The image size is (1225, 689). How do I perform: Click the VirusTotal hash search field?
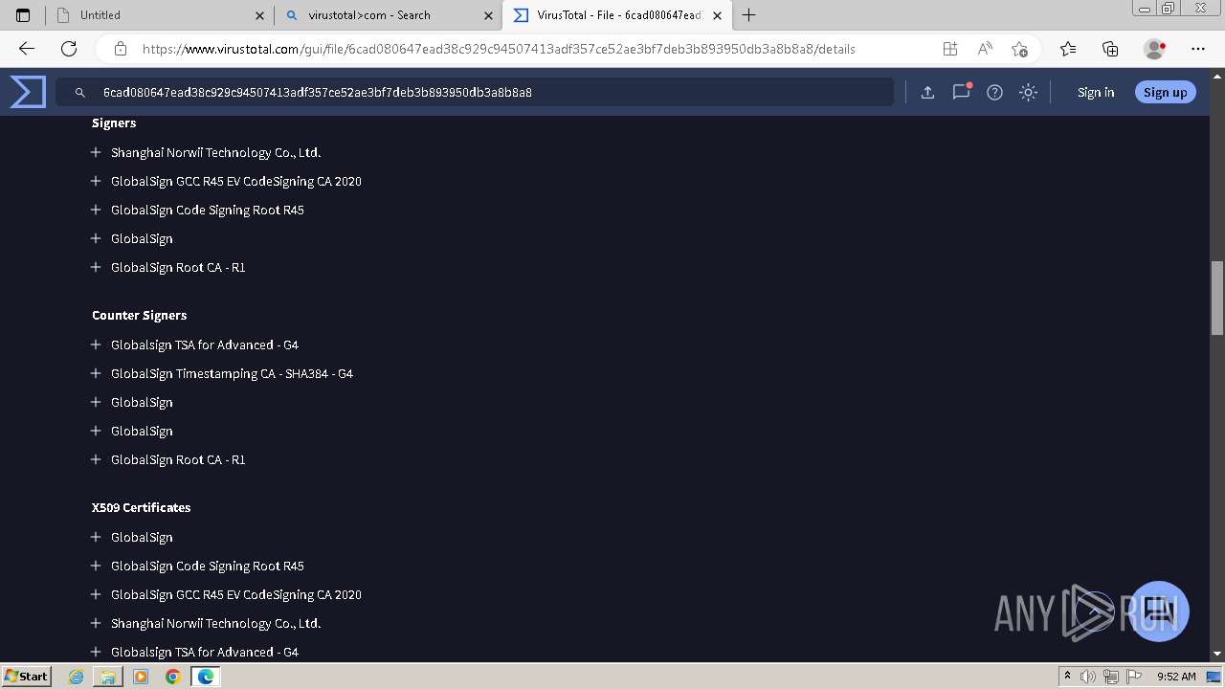[476, 92]
